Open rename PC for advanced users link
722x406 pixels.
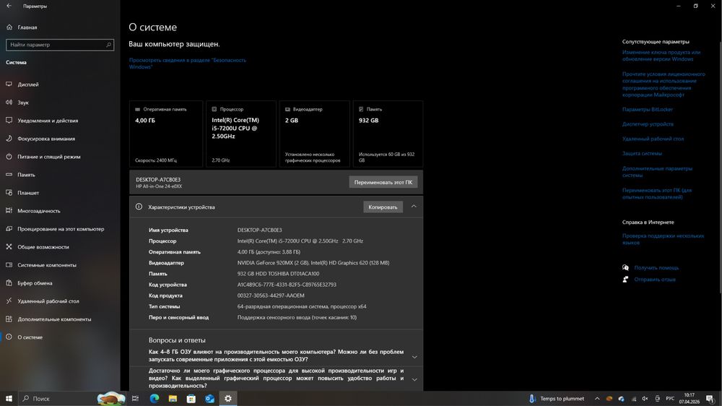click(x=657, y=194)
